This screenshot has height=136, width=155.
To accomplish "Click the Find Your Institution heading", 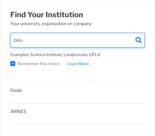I will tap(47, 15).
